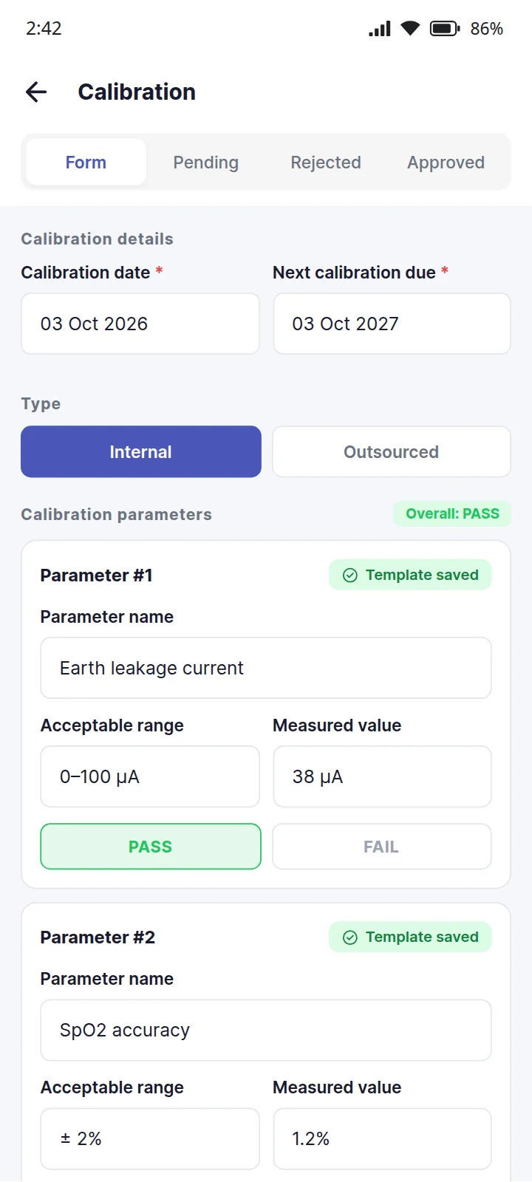Select Outsourced calibration type

coord(392,451)
